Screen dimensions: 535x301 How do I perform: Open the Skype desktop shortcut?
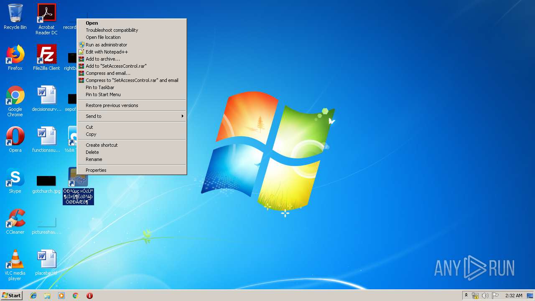click(15, 181)
